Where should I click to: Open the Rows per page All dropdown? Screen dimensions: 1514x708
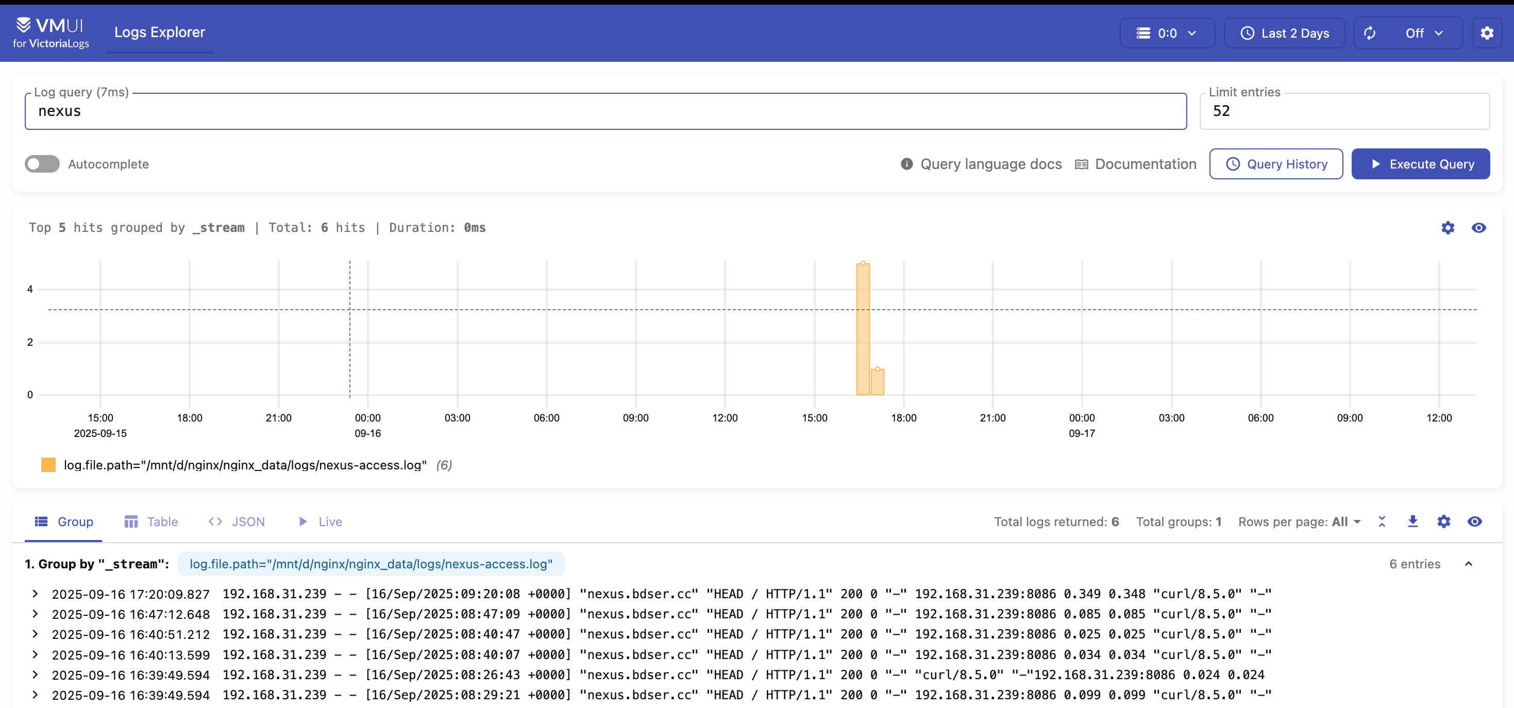point(1347,522)
